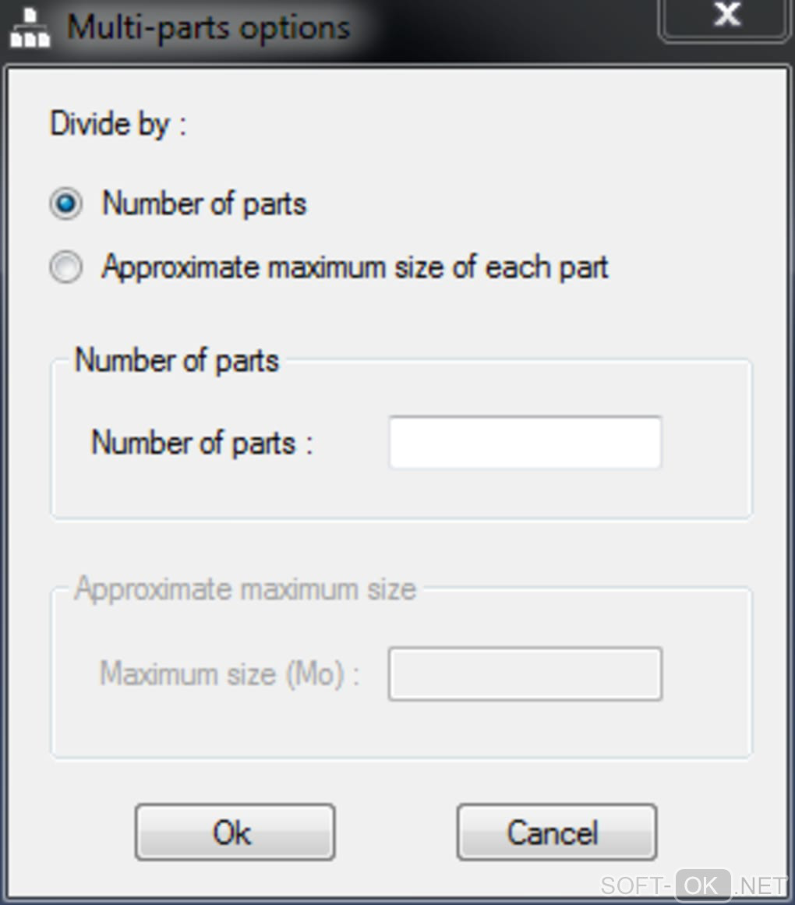Focus the Number of parts input field
This screenshot has width=795, height=905.
click(525, 443)
